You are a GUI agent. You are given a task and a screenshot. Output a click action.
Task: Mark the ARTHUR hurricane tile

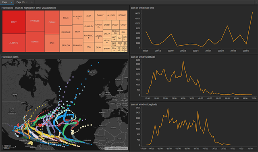point(107,42)
